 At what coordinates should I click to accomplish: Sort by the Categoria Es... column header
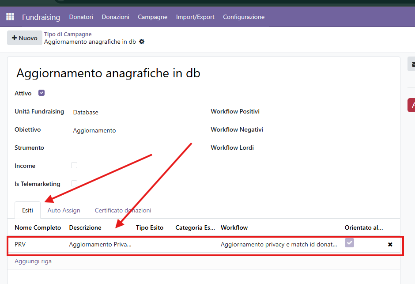click(x=195, y=227)
